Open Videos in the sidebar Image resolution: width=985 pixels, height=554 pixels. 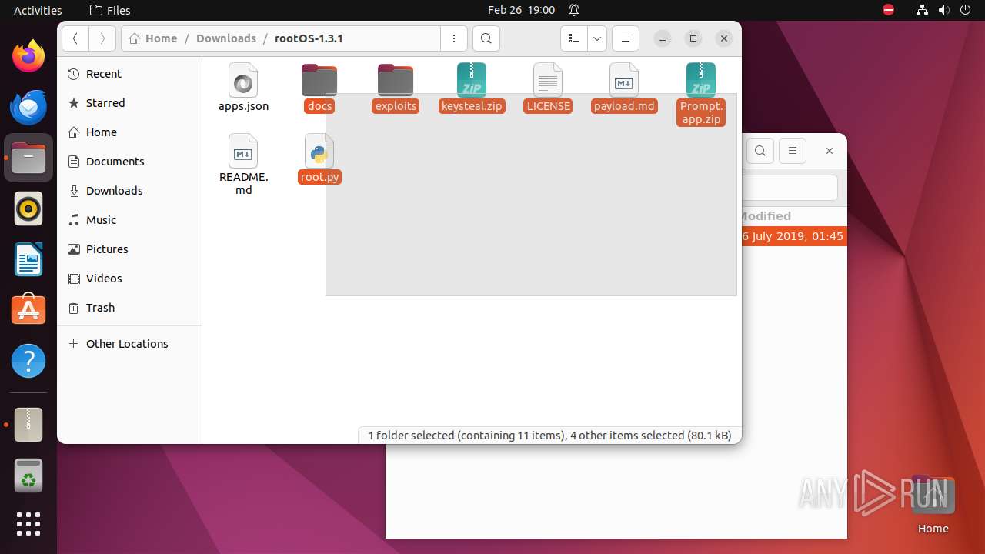coord(129,279)
